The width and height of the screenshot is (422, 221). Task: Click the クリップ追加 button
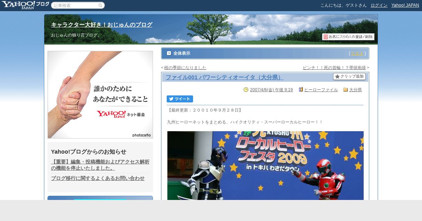click(x=349, y=76)
